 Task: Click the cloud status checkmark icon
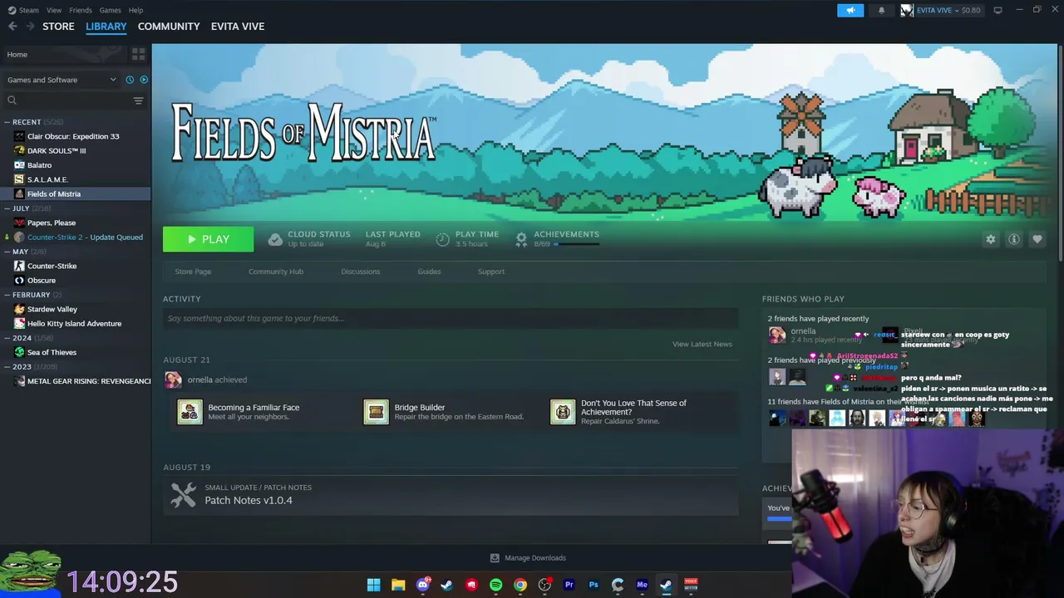275,239
